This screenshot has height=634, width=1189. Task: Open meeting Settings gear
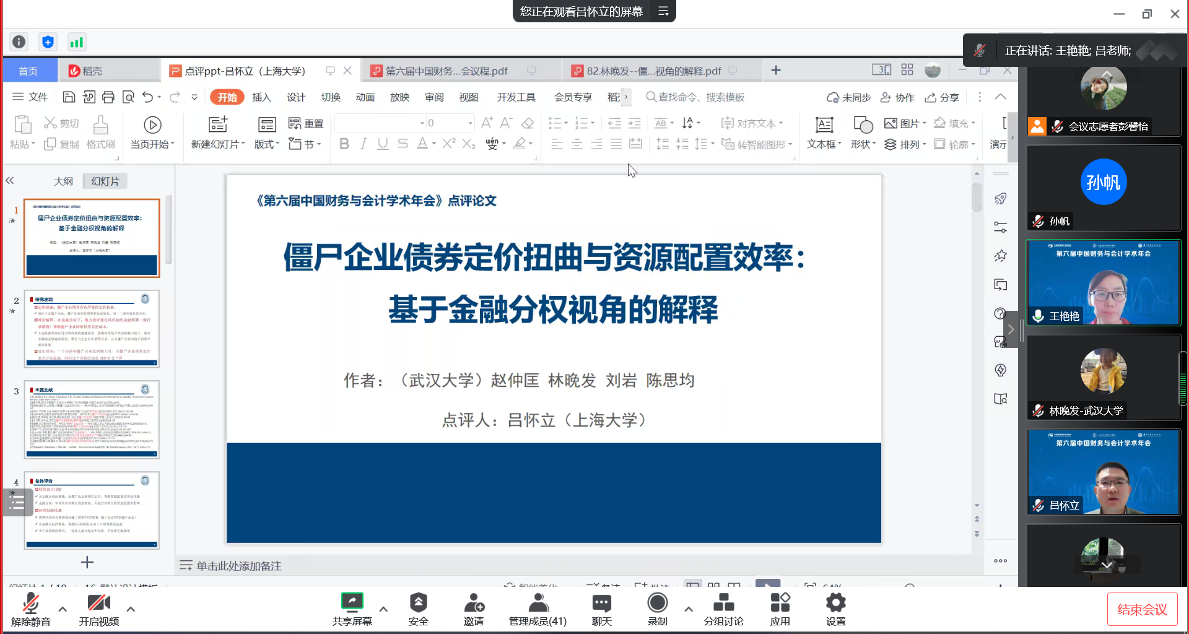tap(835, 602)
